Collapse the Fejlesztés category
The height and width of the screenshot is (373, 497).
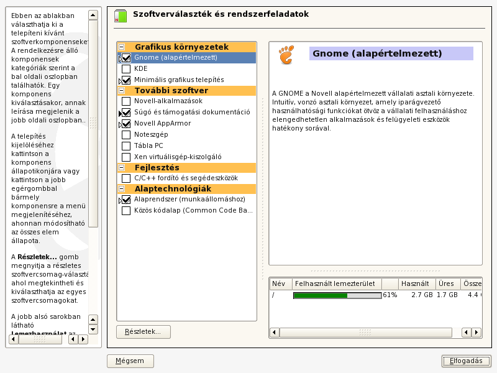click(121, 167)
